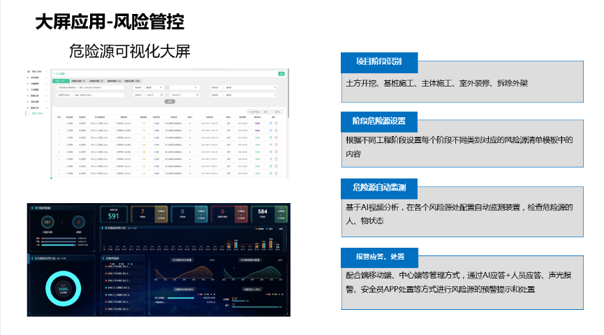Click magnifier view icon in first table row

tap(270, 122)
